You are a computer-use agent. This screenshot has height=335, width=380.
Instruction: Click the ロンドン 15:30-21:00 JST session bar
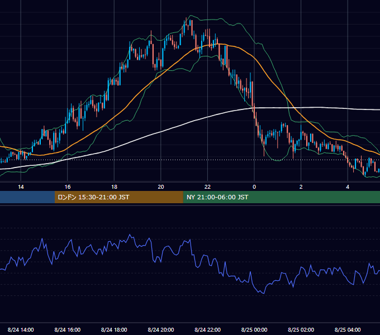tap(118, 197)
